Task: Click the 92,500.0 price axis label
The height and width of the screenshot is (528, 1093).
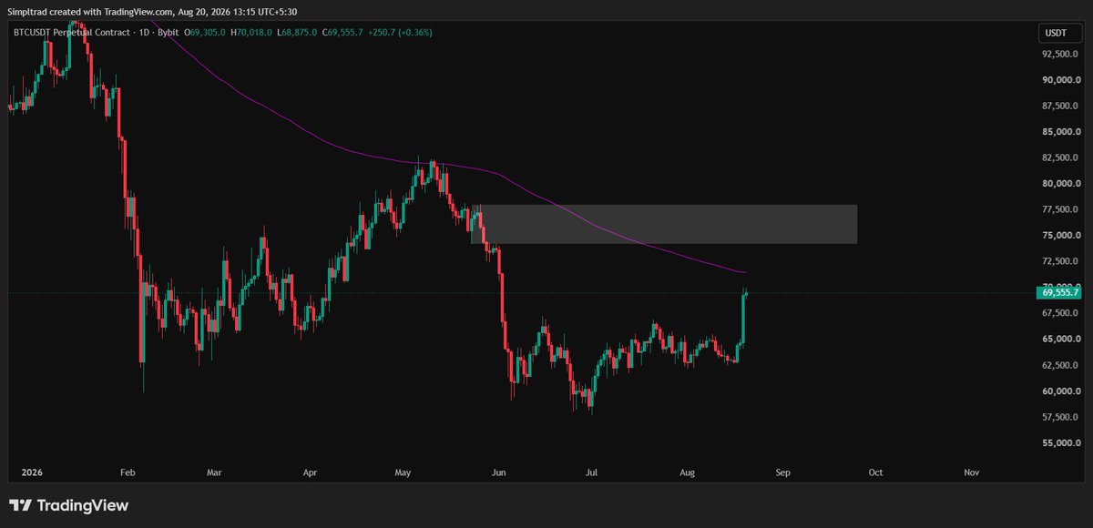Action: (1058, 54)
